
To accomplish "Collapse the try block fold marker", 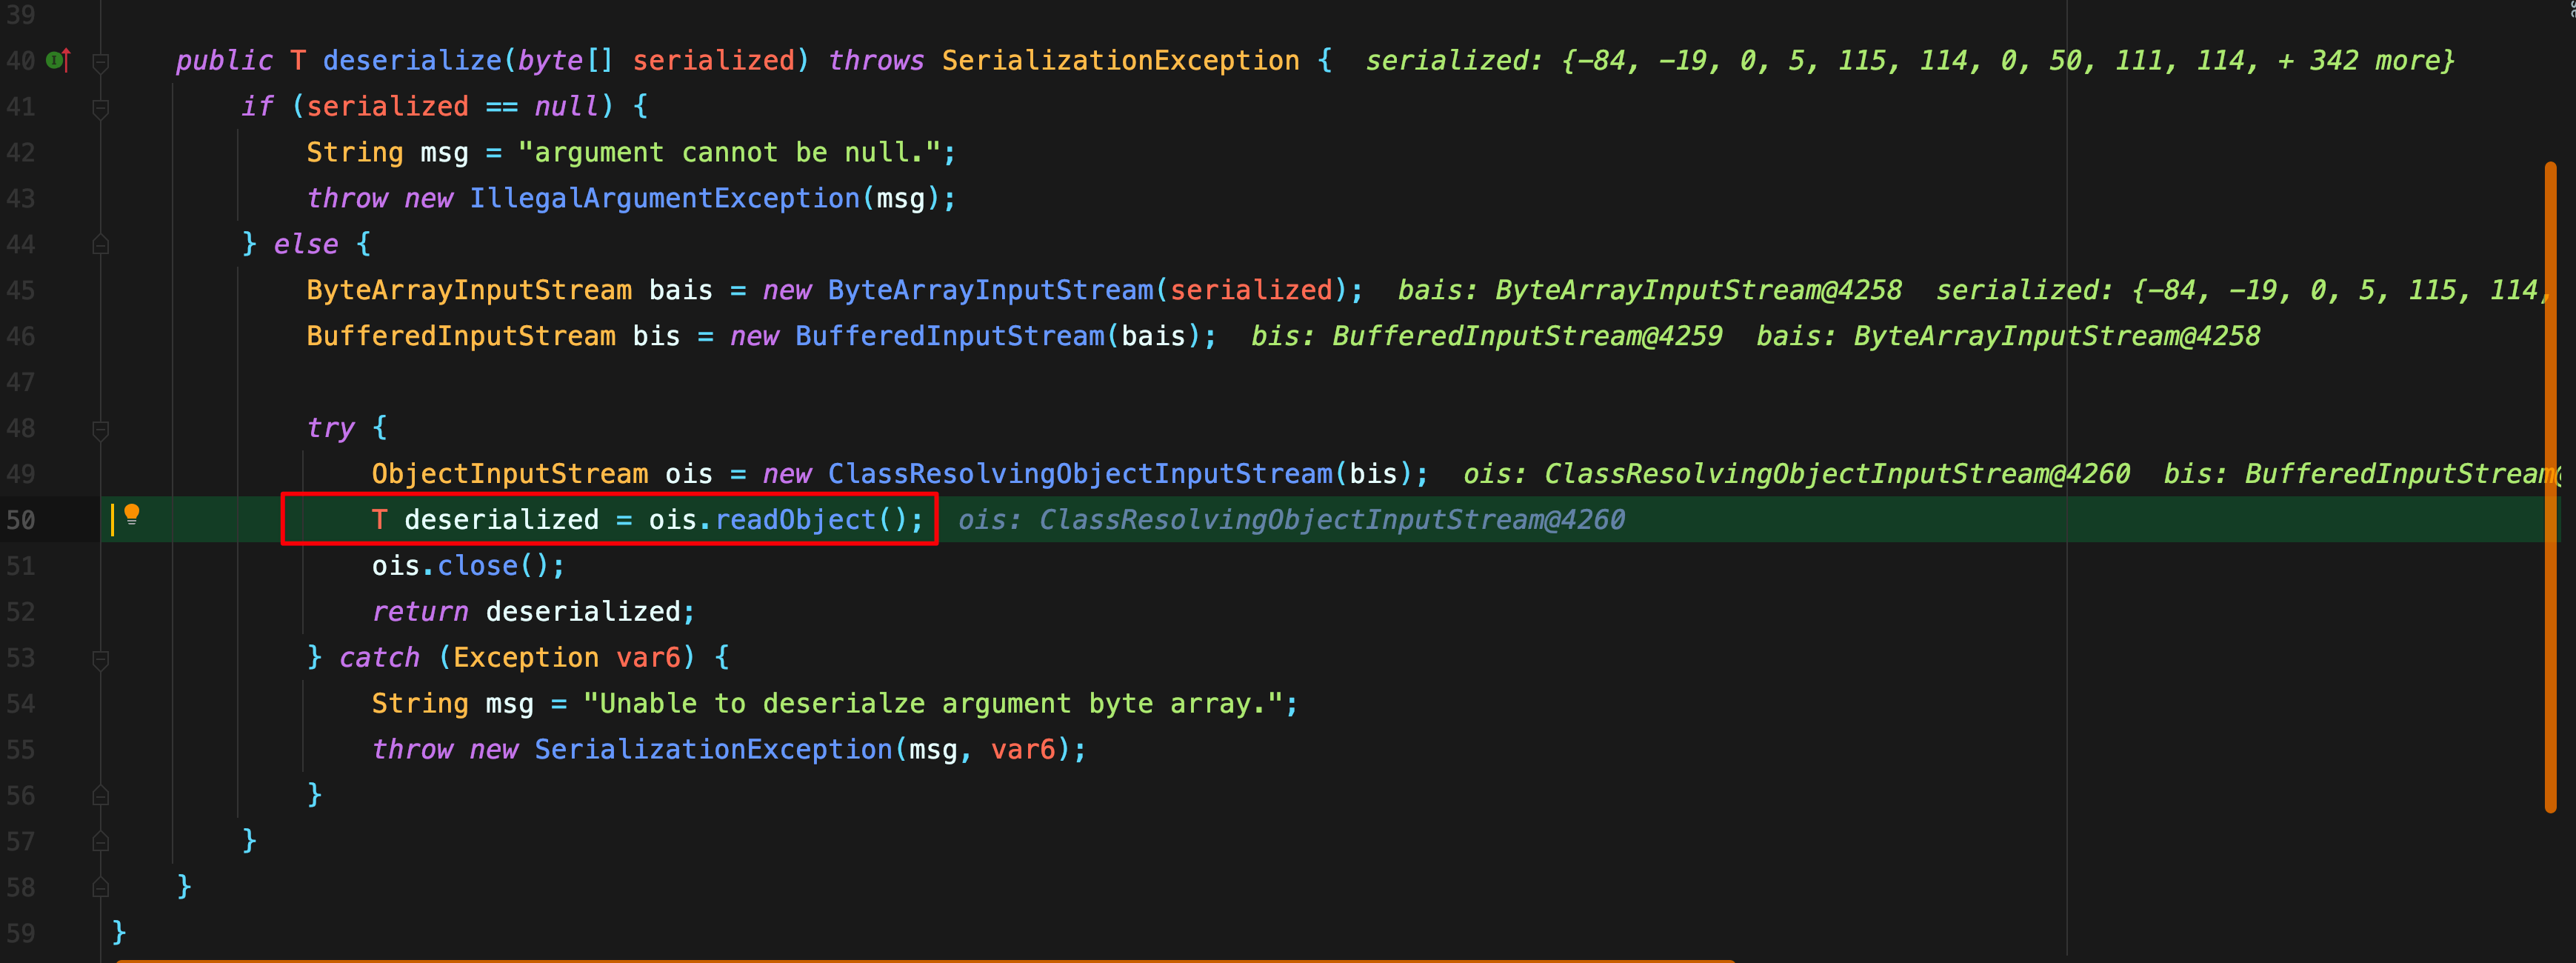I will (100, 430).
